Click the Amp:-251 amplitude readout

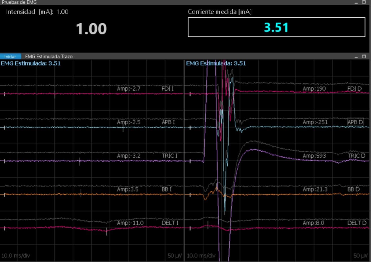[x=315, y=122]
